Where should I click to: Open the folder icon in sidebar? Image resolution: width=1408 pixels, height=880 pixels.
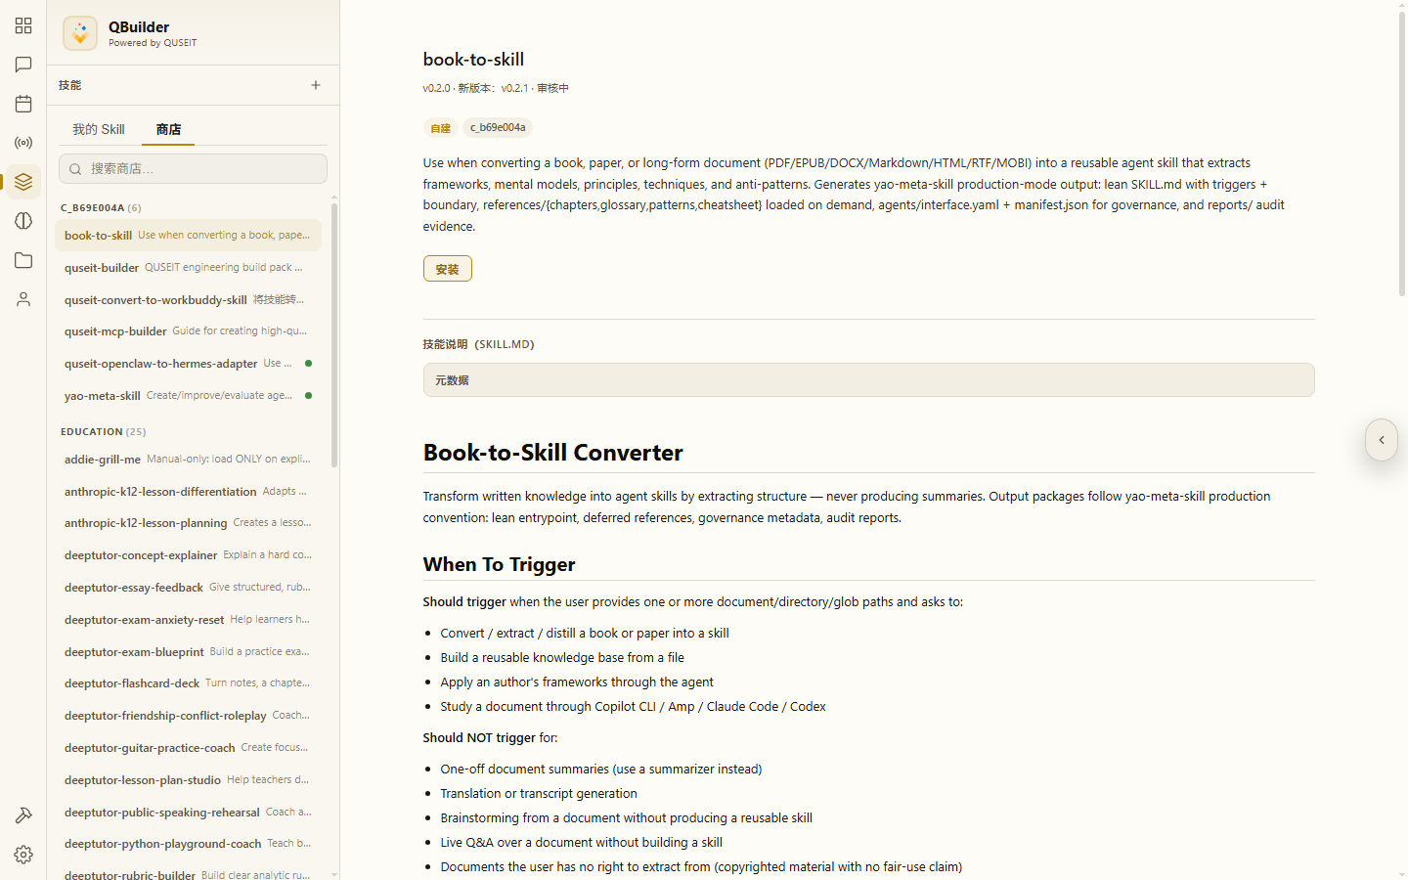click(23, 260)
